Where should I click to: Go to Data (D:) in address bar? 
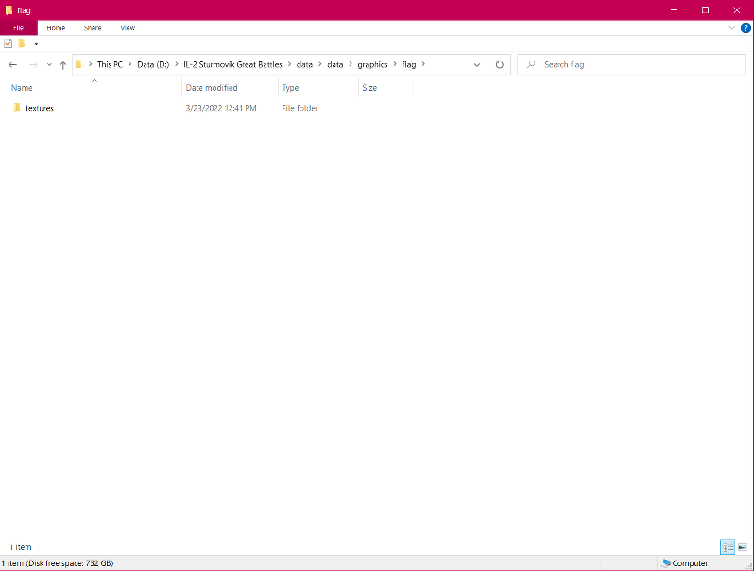click(153, 65)
